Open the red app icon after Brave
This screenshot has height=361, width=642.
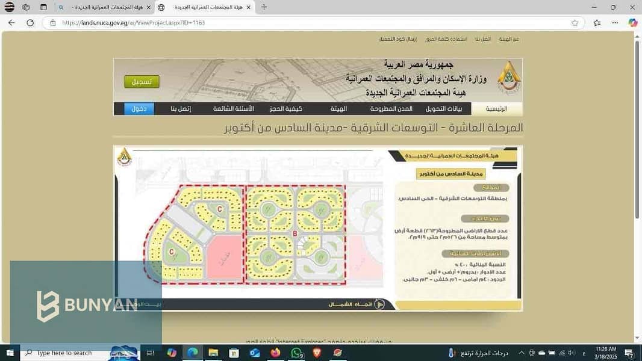(x=338, y=353)
